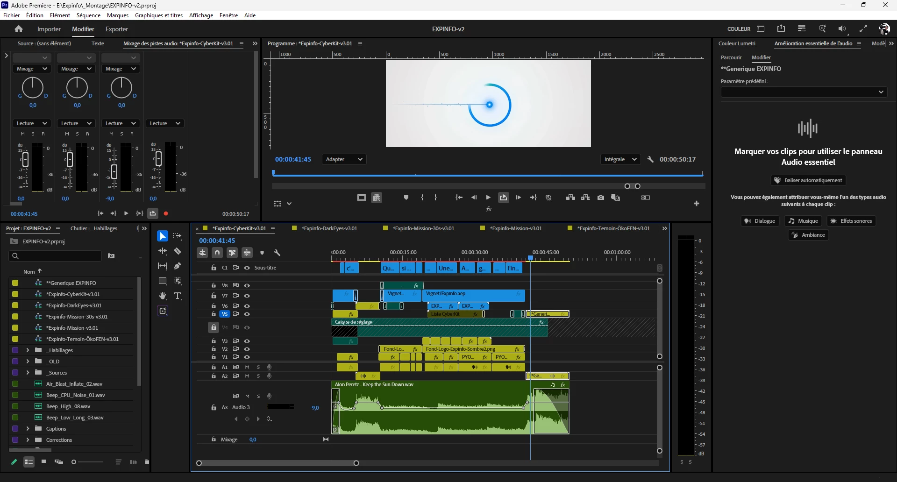Screen dimensions: 897x482
Task: Open timeline display settings wrench
Action: pos(277,253)
